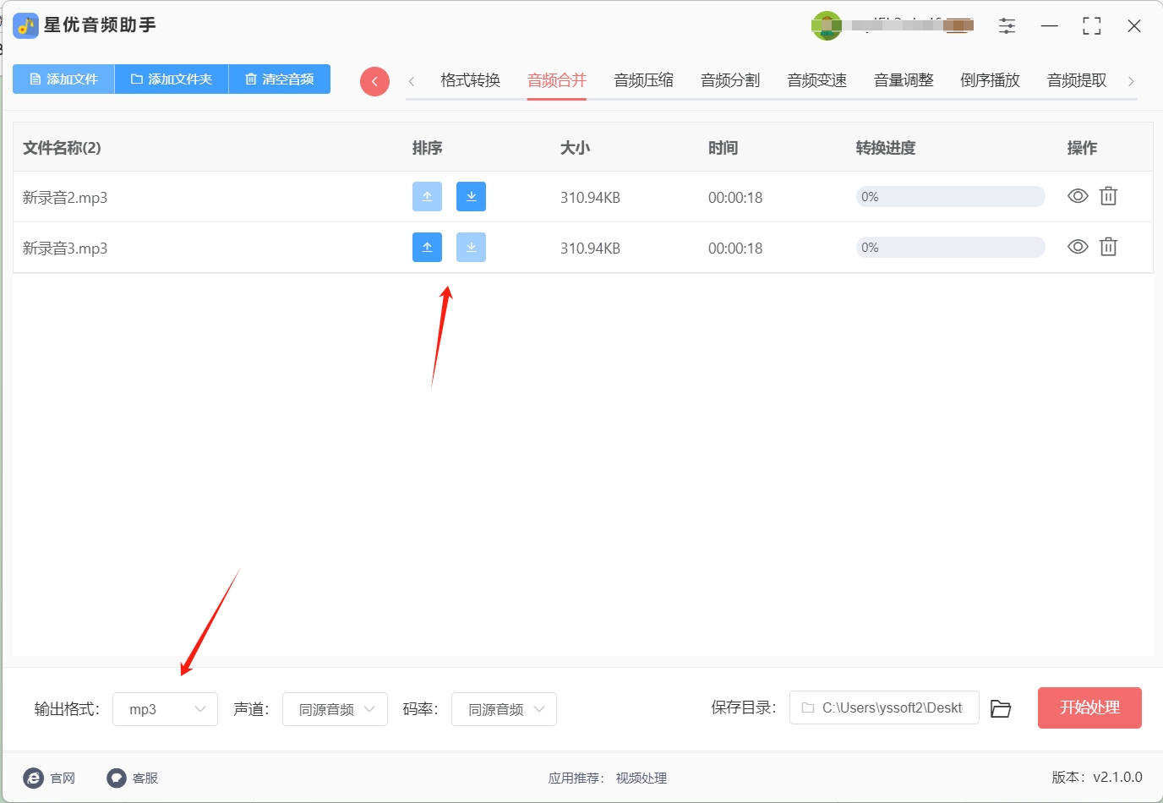Screen dimensions: 1163x803
Task: Open the save directory folder icon
Action: pos(1001,708)
